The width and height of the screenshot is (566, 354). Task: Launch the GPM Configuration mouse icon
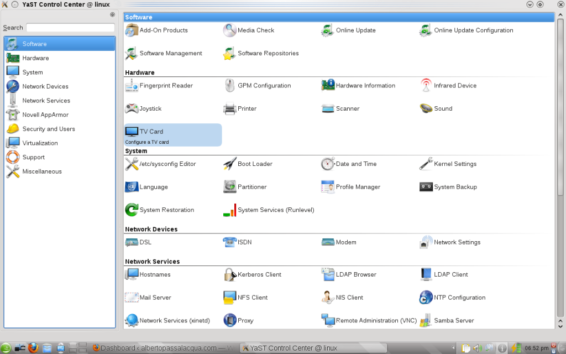click(229, 86)
